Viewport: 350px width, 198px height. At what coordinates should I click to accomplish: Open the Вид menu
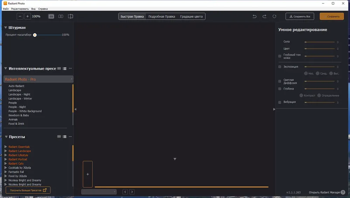[33, 9]
